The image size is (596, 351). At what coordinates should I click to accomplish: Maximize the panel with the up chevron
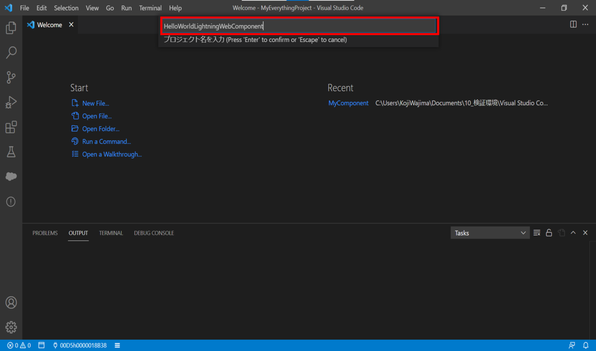[x=573, y=233]
